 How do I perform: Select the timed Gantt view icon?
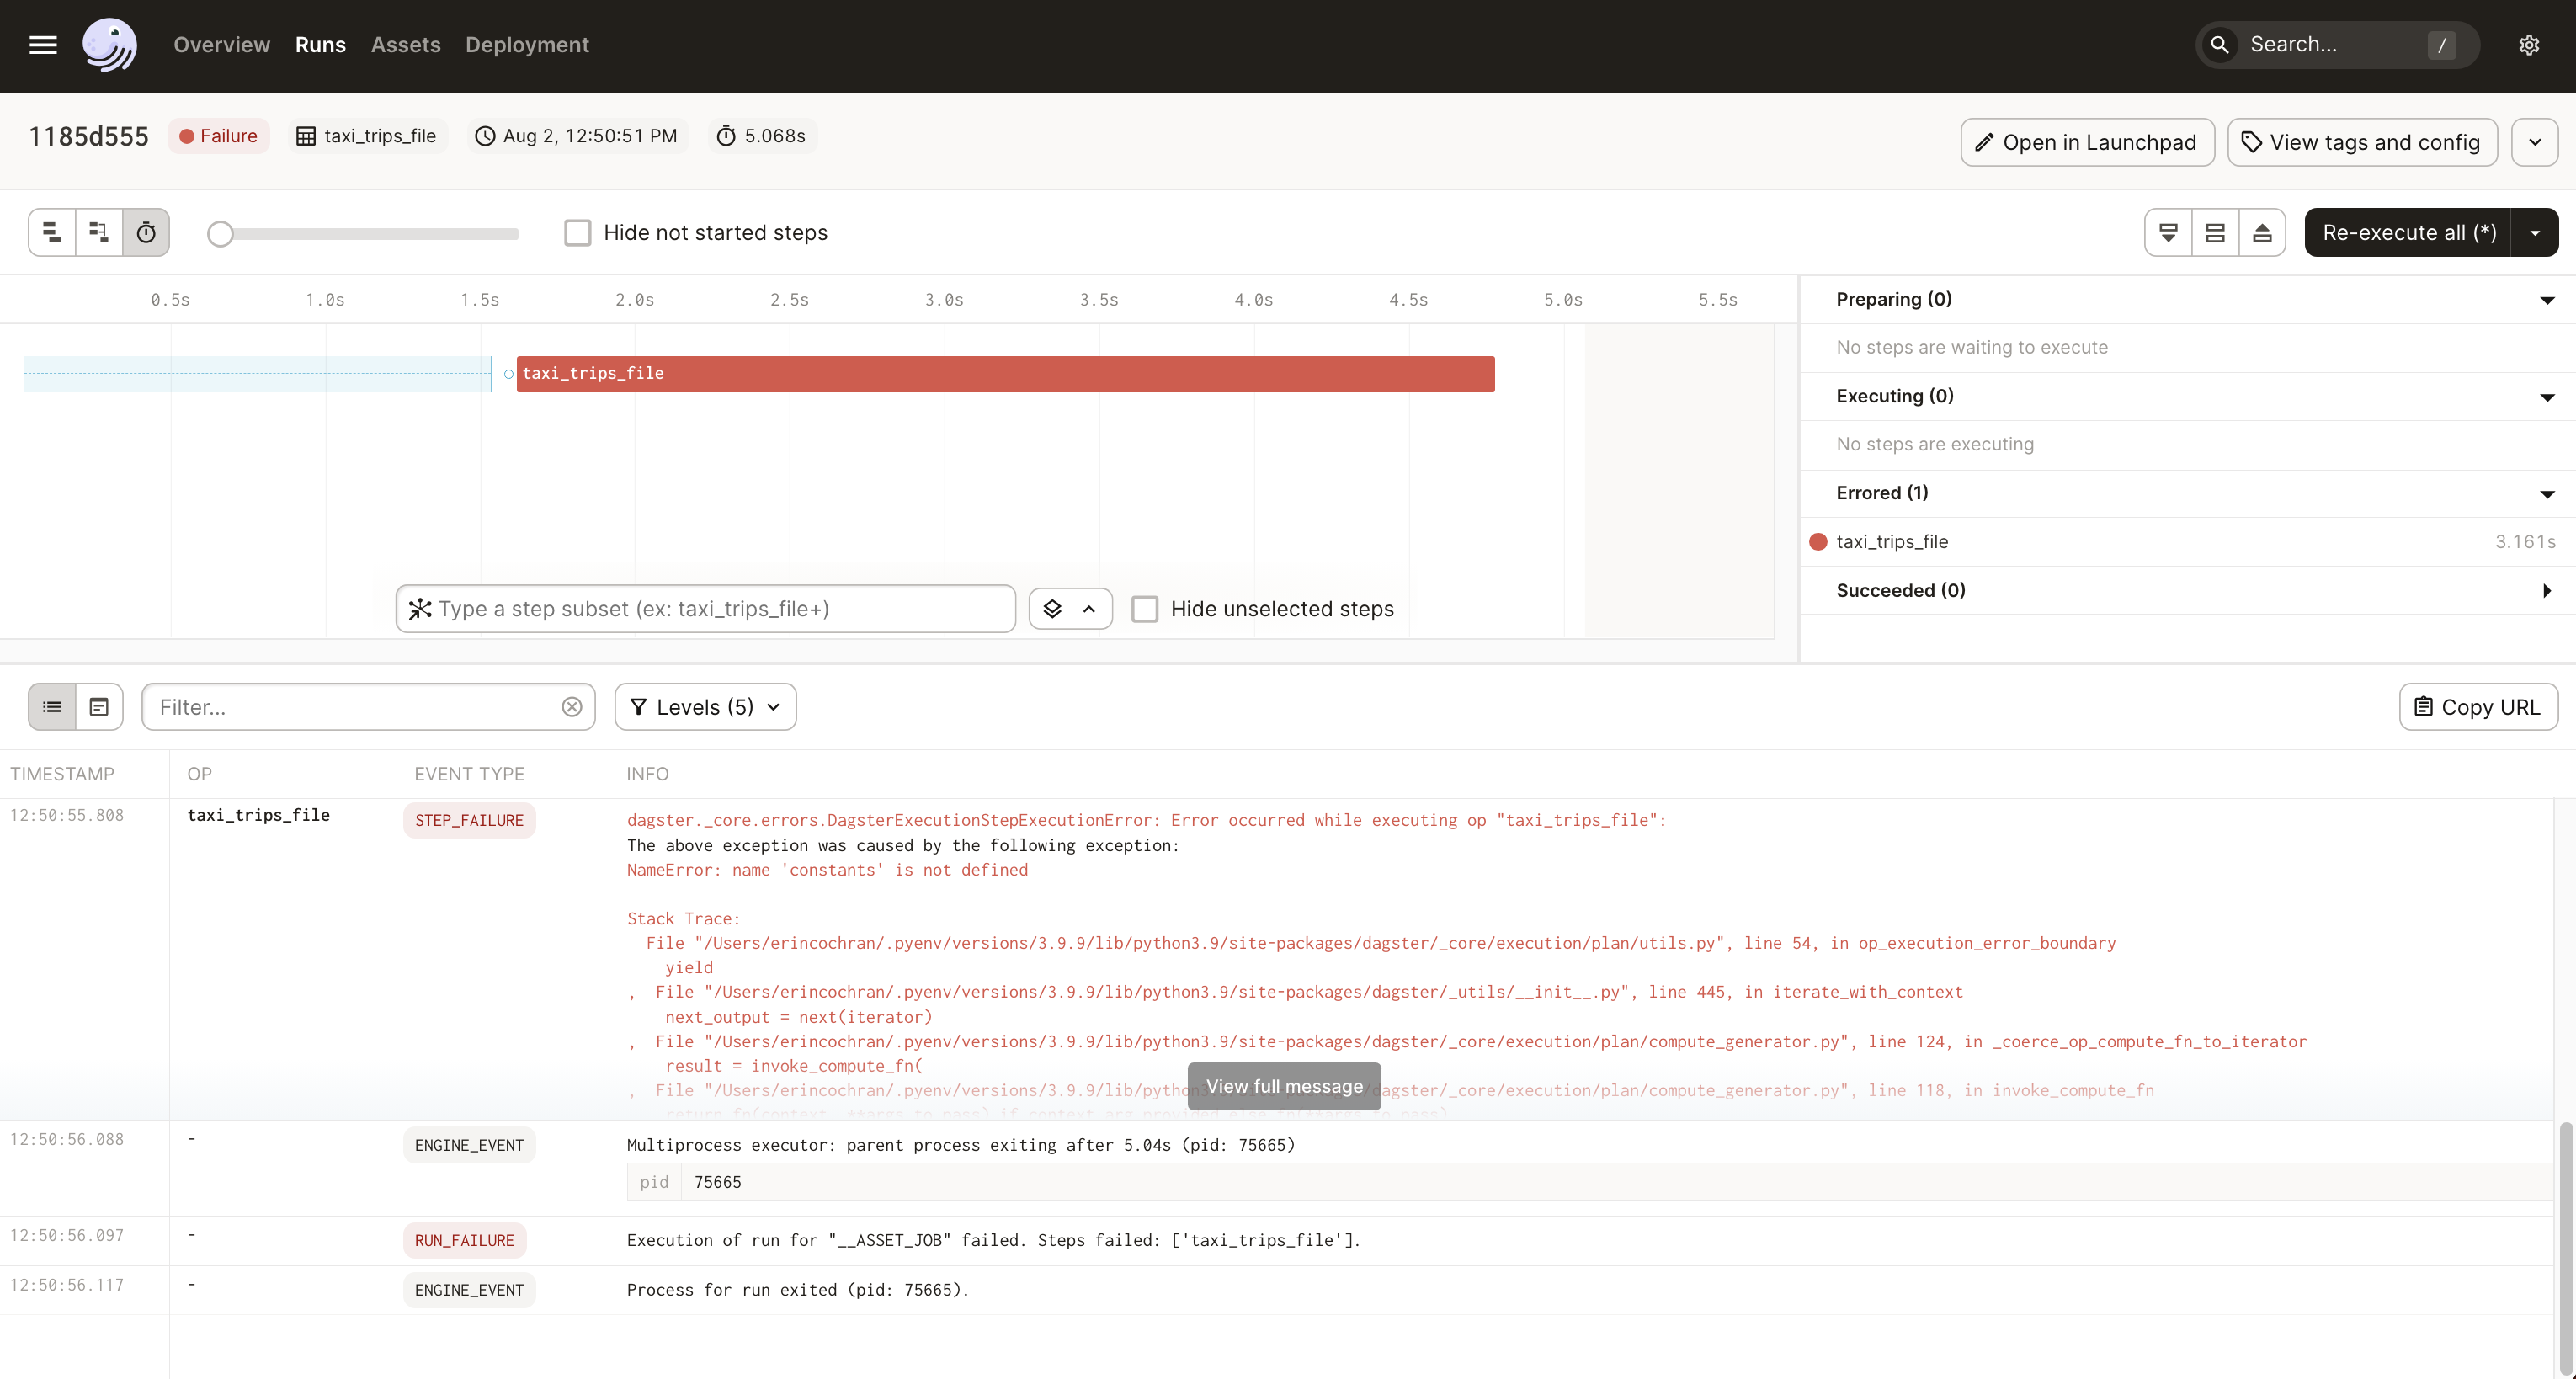pyautogui.click(x=146, y=232)
